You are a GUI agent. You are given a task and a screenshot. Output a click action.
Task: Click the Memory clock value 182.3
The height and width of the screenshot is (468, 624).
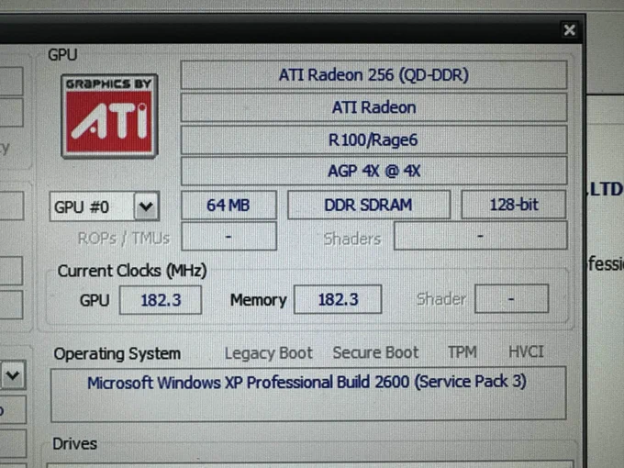(x=338, y=299)
